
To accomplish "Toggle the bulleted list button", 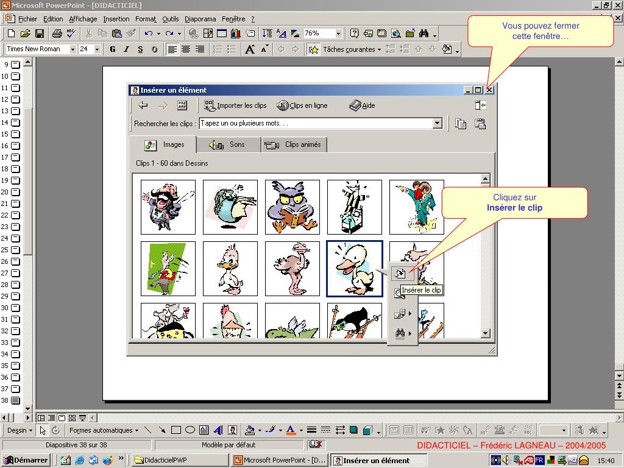I will point(231,49).
